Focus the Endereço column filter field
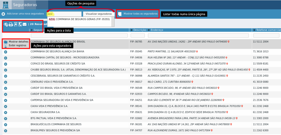 pyautogui.click(x=198, y=35)
